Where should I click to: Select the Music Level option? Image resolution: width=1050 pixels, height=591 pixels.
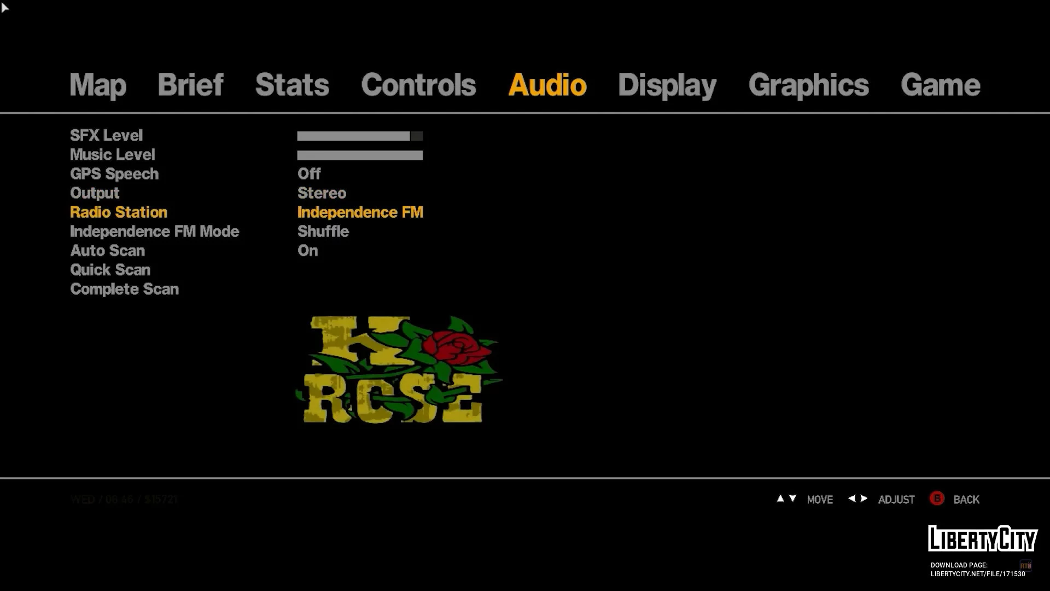113,154
